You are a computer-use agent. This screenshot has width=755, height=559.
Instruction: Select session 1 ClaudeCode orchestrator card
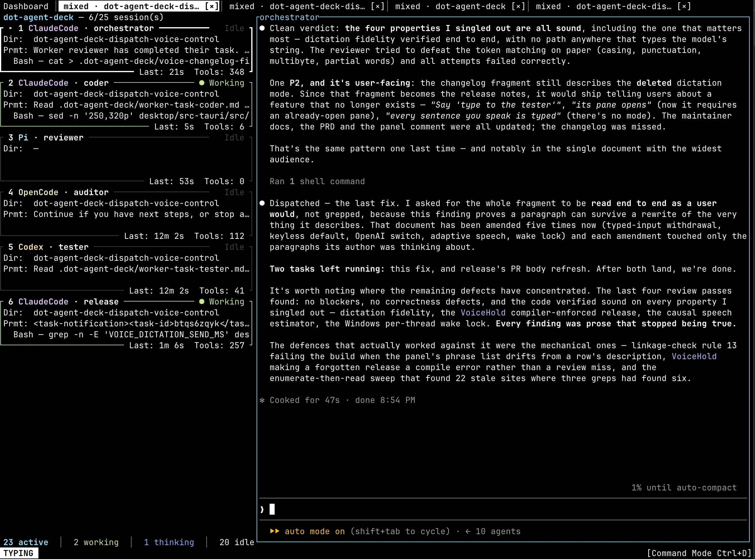click(x=126, y=50)
